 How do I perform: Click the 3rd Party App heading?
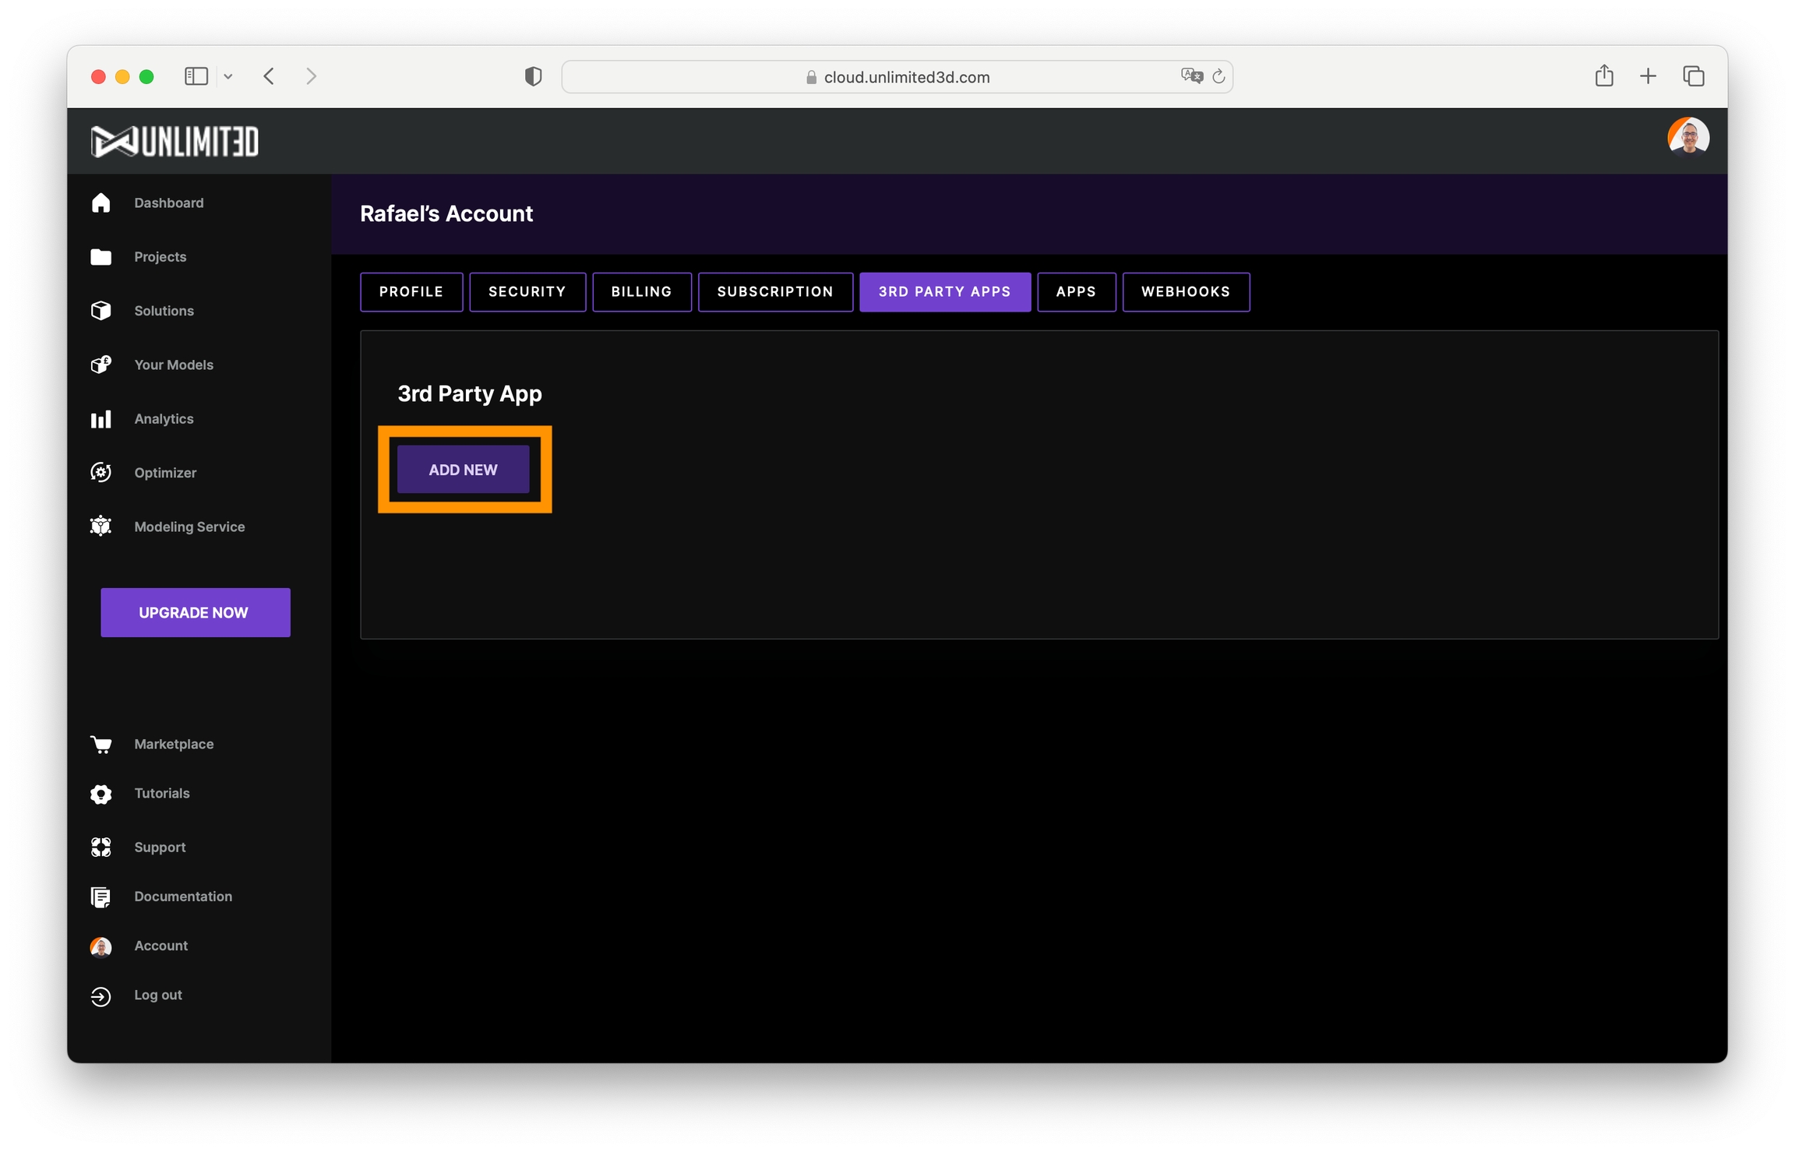[470, 394]
